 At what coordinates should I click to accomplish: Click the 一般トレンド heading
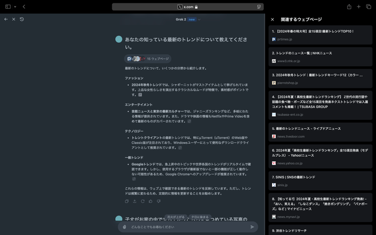pos(134,157)
